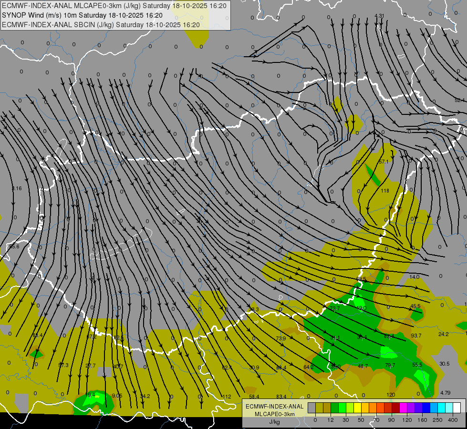This screenshot has width=467, height=429.
Task: Click the map value 73.9
Action: tap(281, 338)
